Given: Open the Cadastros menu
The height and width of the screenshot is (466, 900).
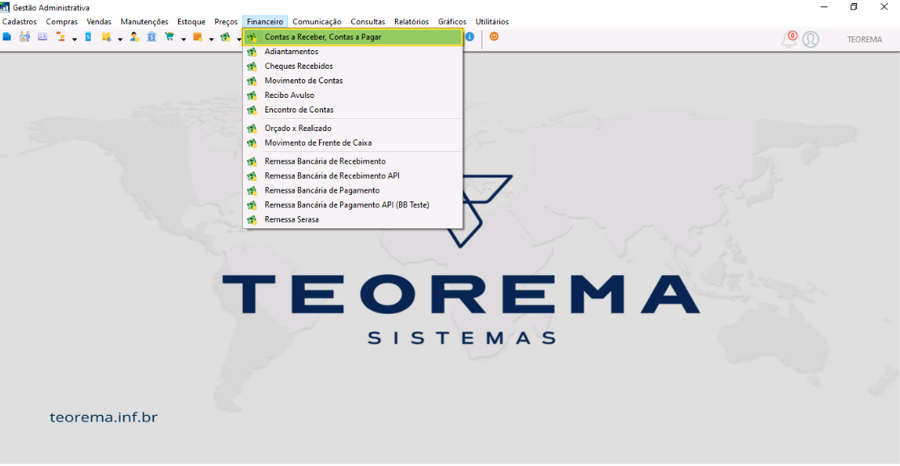Looking at the screenshot, I should pos(19,22).
